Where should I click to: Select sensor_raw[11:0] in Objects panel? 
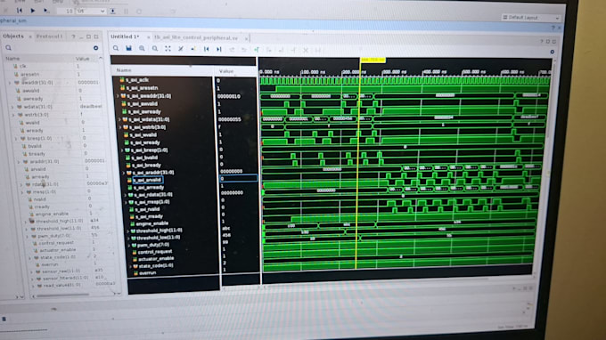61,271
